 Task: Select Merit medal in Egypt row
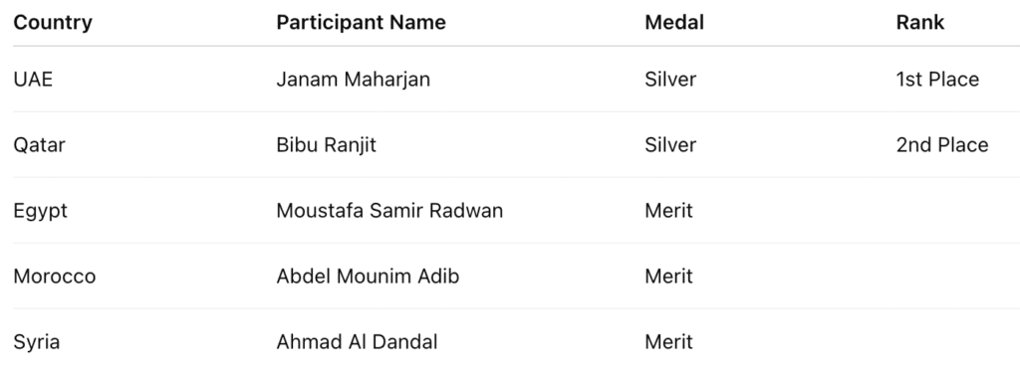tap(668, 211)
